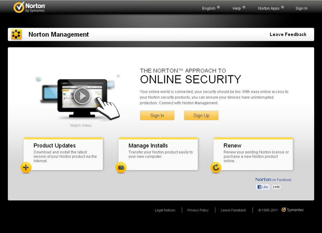Click 'Download and install the latest' description
322x233 pixels.
click(x=65, y=156)
